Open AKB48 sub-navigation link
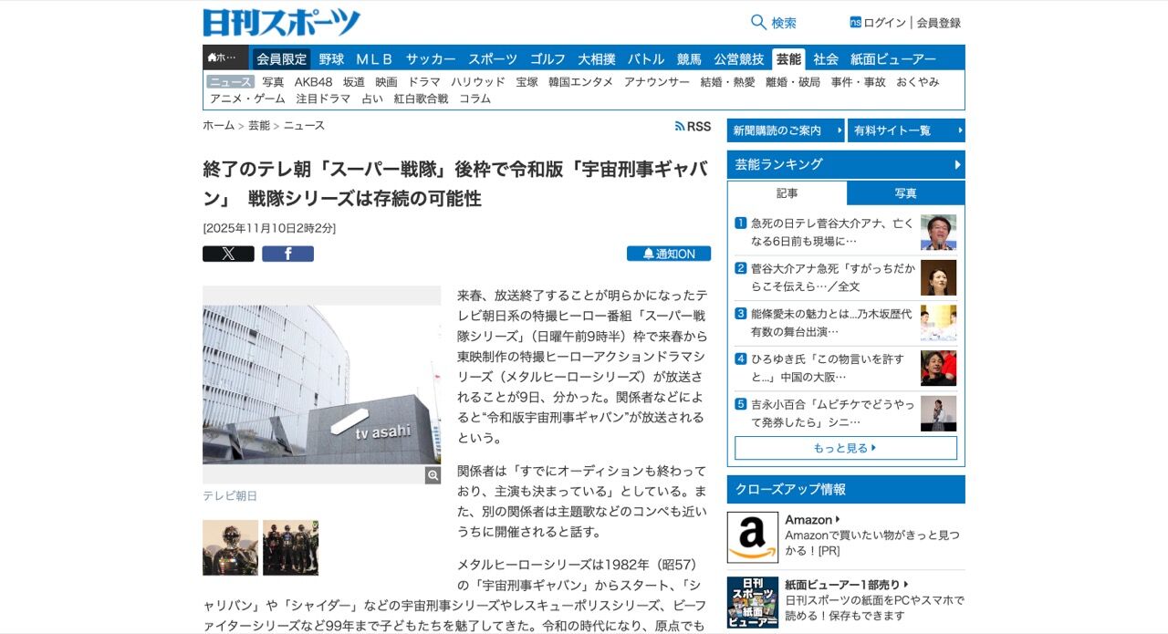The width and height of the screenshot is (1168, 634). [313, 82]
